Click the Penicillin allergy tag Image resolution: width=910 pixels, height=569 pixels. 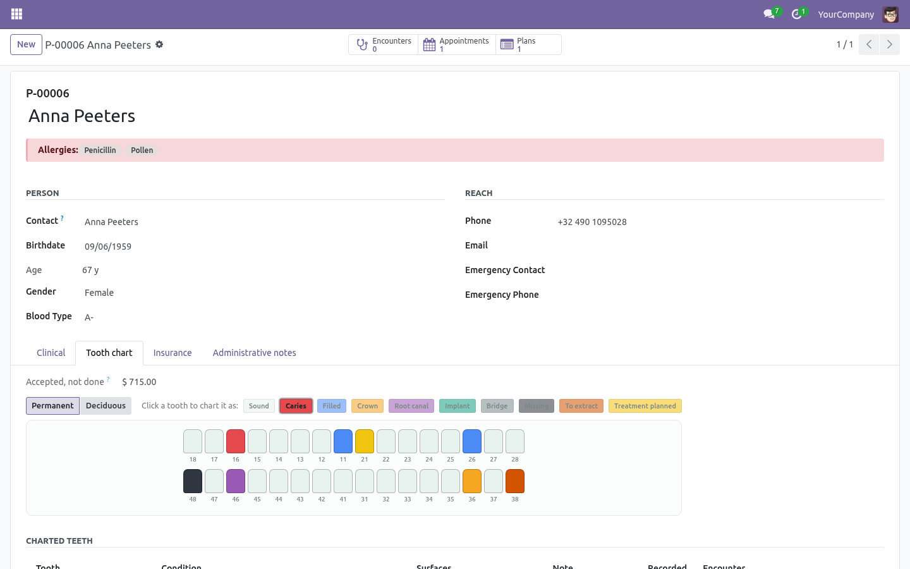pos(100,150)
